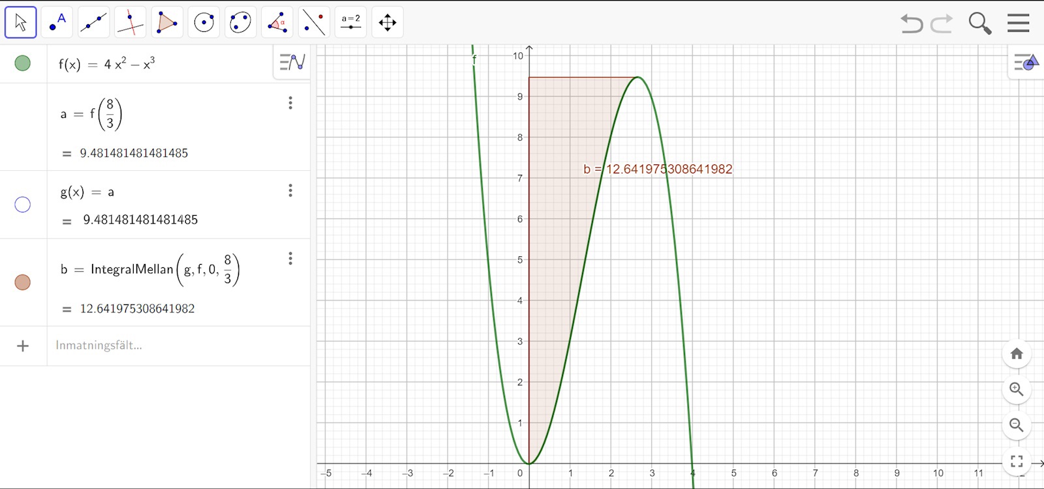Viewport: 1044px width, 489px height.
Task: Reset view with the Home button
Action: click(x=1017, y=354)
